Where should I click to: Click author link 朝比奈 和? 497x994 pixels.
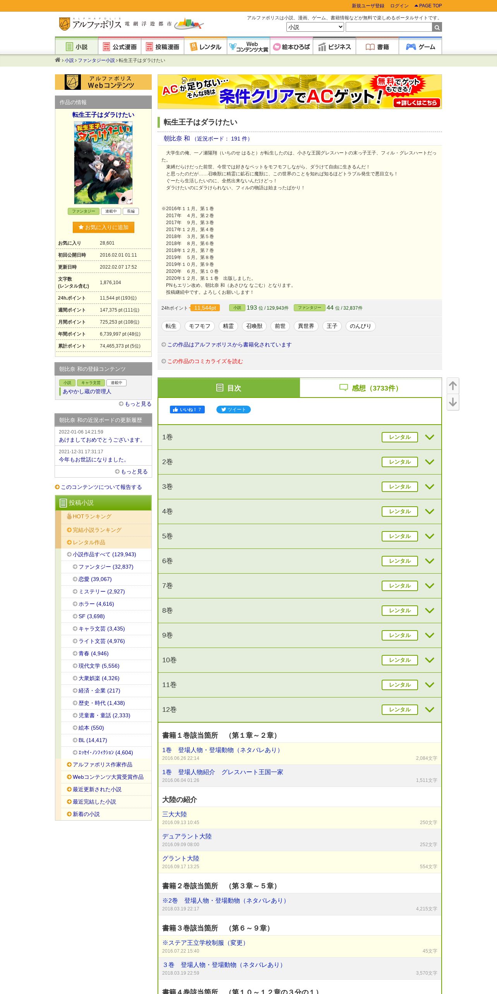[x=177, y=139]
